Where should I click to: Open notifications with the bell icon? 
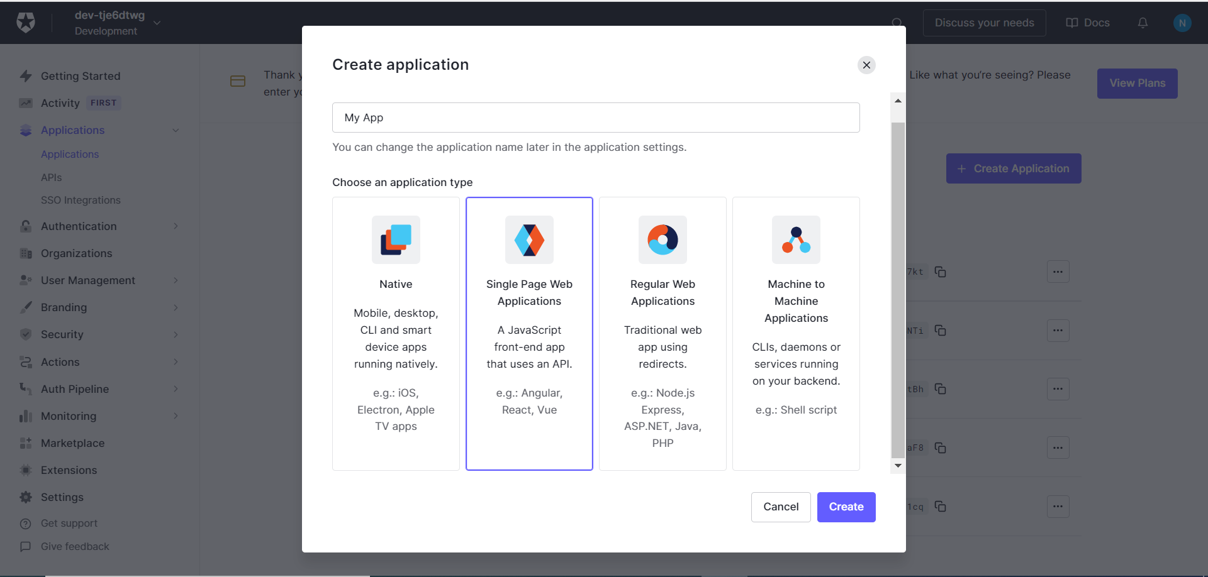click(1143, 23)
